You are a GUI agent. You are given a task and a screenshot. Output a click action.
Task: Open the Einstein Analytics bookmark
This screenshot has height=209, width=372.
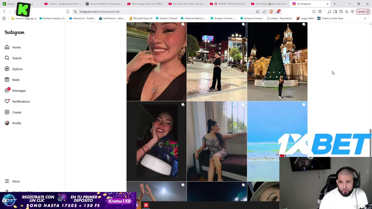pyautogui.click(x=53, y=18)
